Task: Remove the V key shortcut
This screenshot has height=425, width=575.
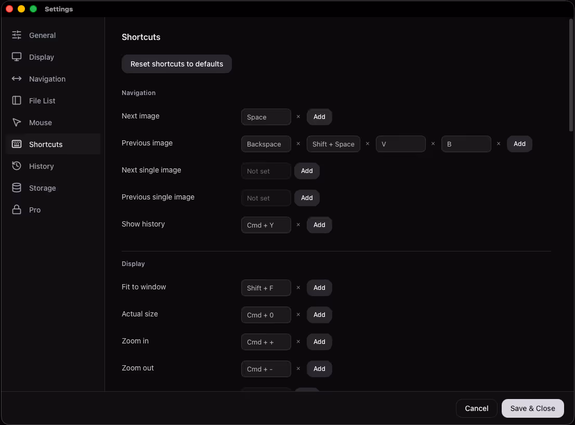Action: (x=433, y=143)
